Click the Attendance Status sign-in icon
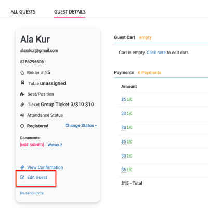Viewport: 208px width, 208px height. (x=22, y=115)
